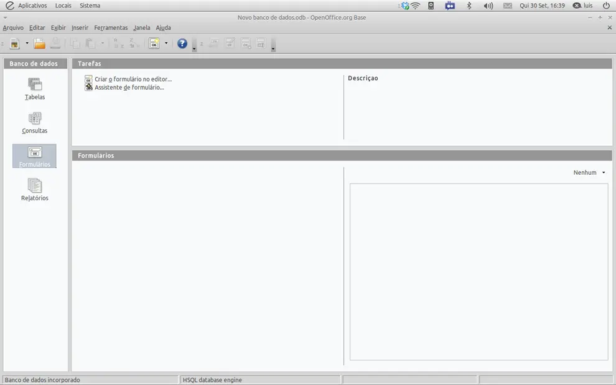Click the Banco de dados incorporado status text

coord(42,380)
